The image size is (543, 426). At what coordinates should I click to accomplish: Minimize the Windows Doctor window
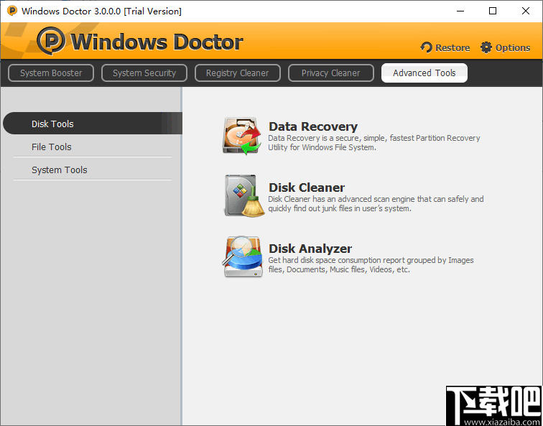coord(460,11)
